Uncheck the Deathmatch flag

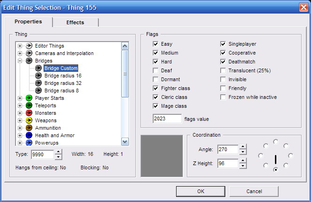[223, 62]
